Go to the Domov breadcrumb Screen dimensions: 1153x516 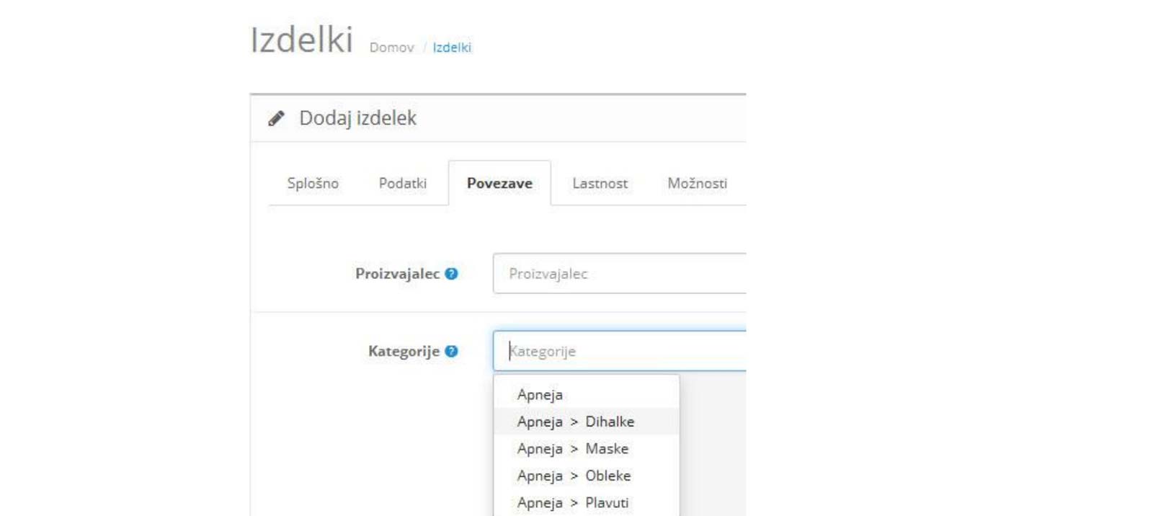391,48
